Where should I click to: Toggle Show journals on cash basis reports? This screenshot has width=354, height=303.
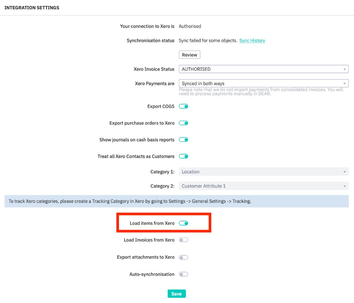pos(183,140)
